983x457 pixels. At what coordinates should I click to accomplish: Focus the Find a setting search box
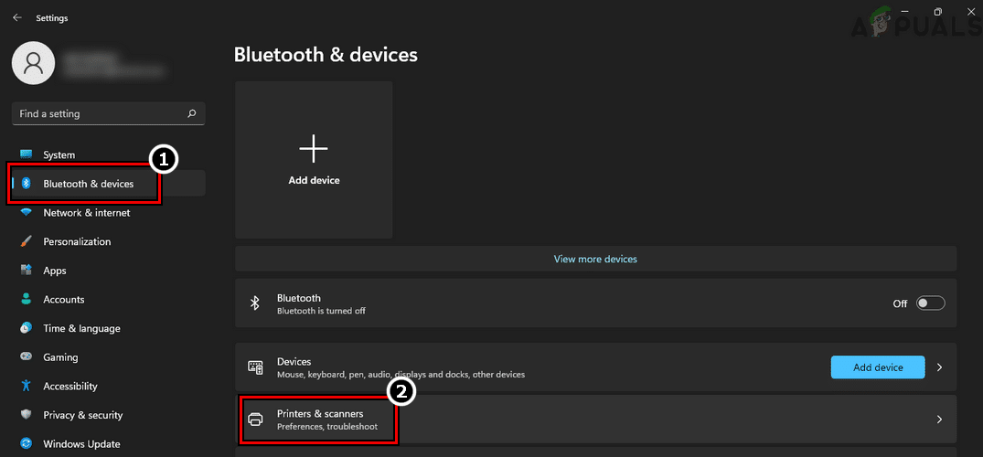point(101,114)
